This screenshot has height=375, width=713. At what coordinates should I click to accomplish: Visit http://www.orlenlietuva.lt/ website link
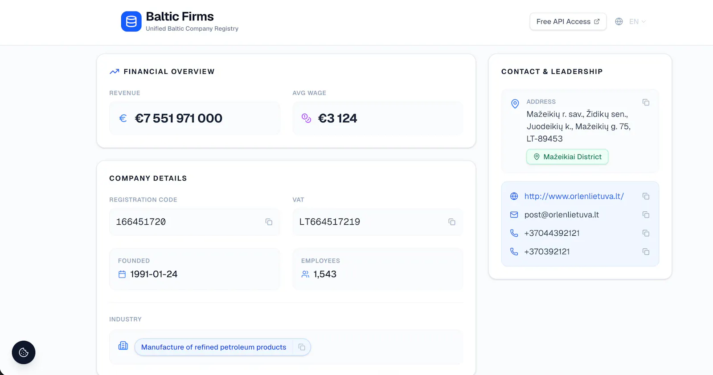tap(574, 196)
